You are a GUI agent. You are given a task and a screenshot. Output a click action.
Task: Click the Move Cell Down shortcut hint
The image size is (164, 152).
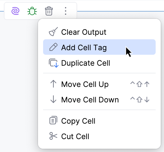pos(140,100)
